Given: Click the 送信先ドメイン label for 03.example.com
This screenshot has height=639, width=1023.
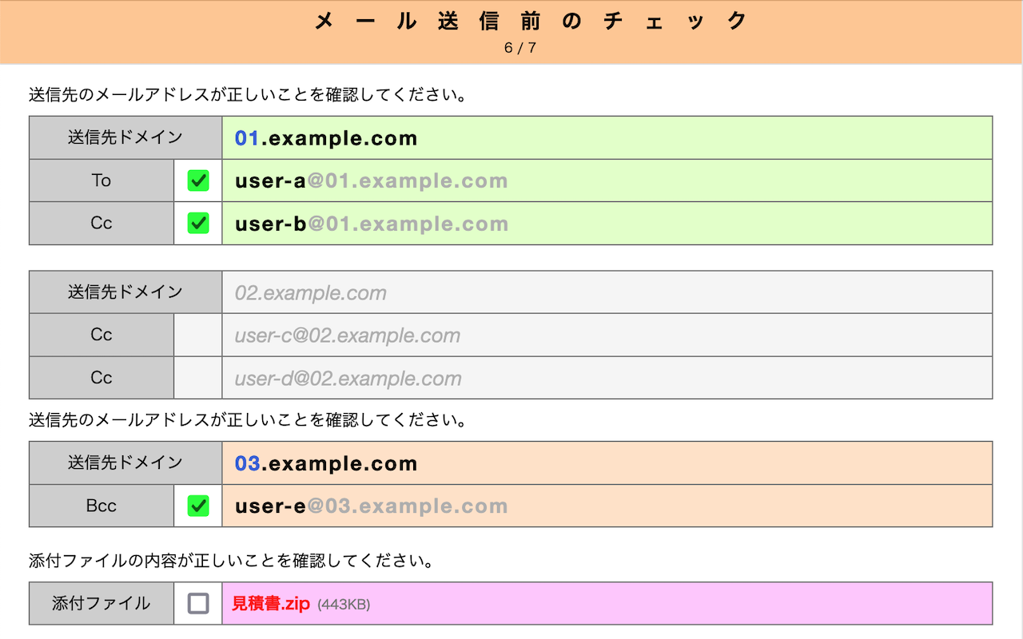Looking at the screenshot, I should coord(125,462).
